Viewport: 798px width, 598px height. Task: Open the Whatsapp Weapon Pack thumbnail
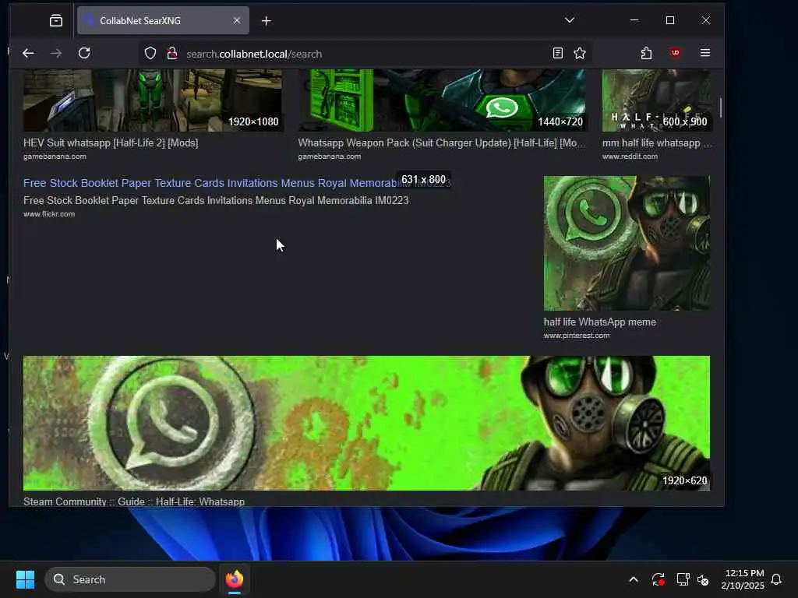coord(442,100)
